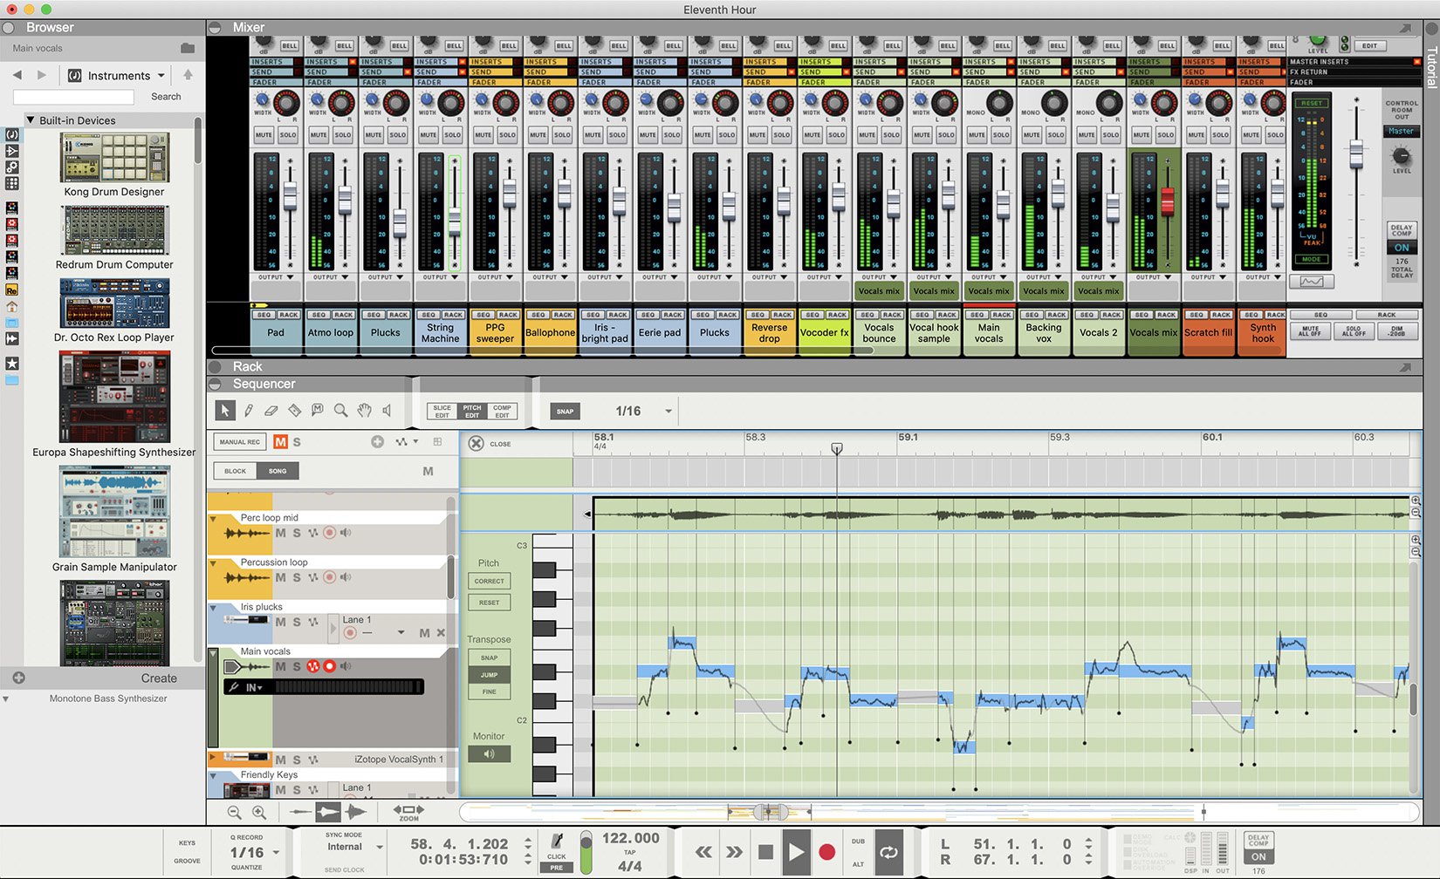Mute the Pad mixer channel
The image size is (1440, 879).
tap(263, 134)
